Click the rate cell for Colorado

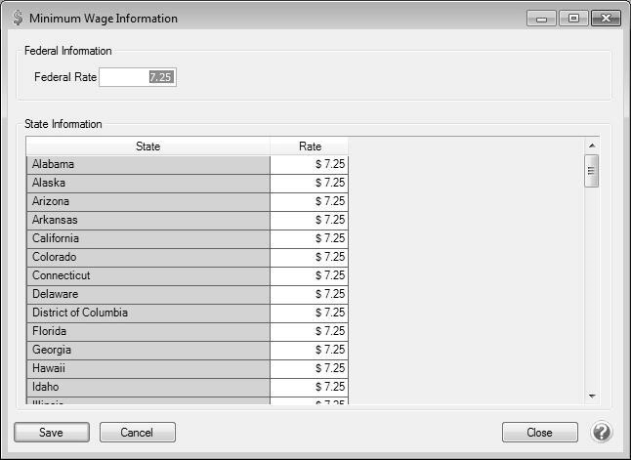309,257
